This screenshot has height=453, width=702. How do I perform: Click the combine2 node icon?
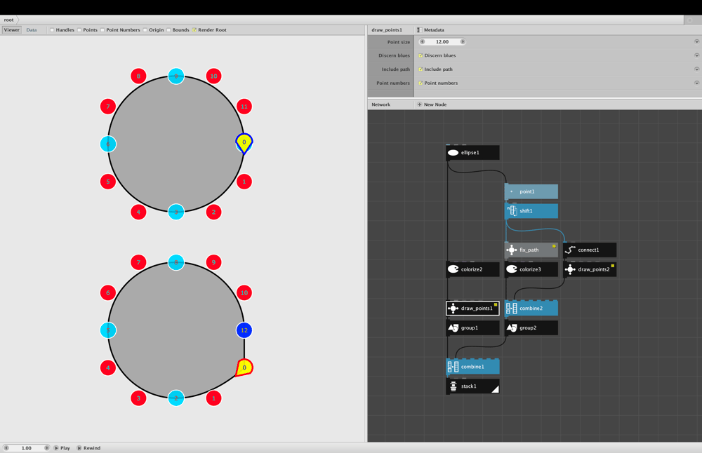coord(512,308)
